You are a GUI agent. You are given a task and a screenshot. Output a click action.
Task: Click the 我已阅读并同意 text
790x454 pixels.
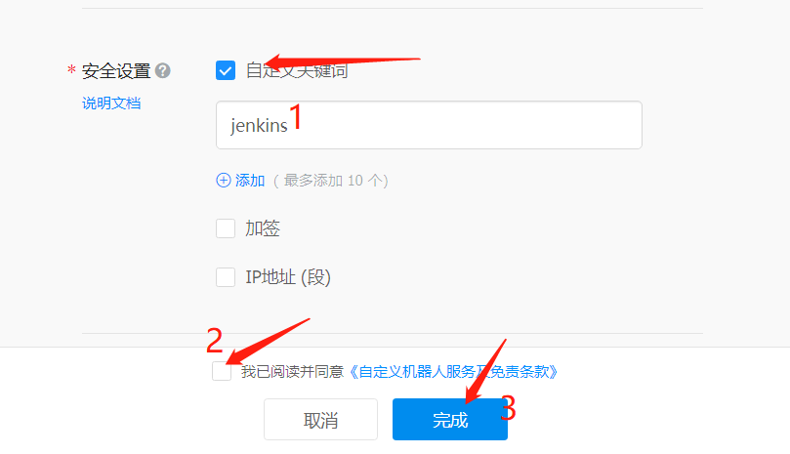pos(292,372)
